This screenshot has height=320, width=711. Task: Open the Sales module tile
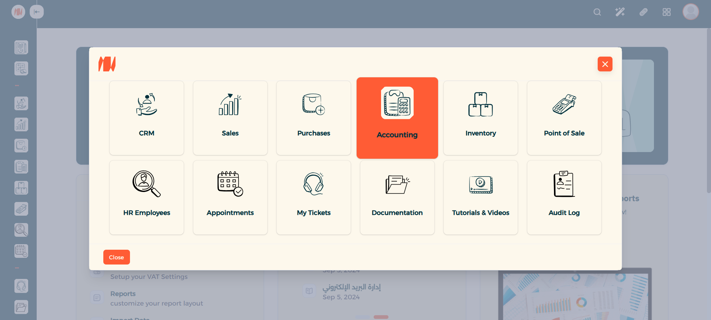[x=230, y=118]
